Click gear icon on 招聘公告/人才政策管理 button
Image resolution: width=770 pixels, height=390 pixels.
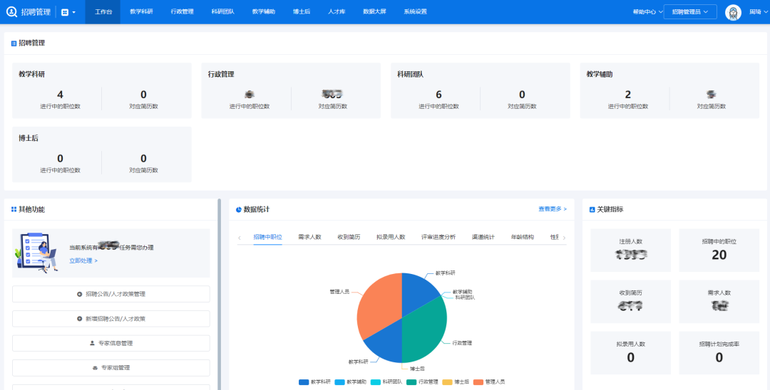tap(80, 294)
